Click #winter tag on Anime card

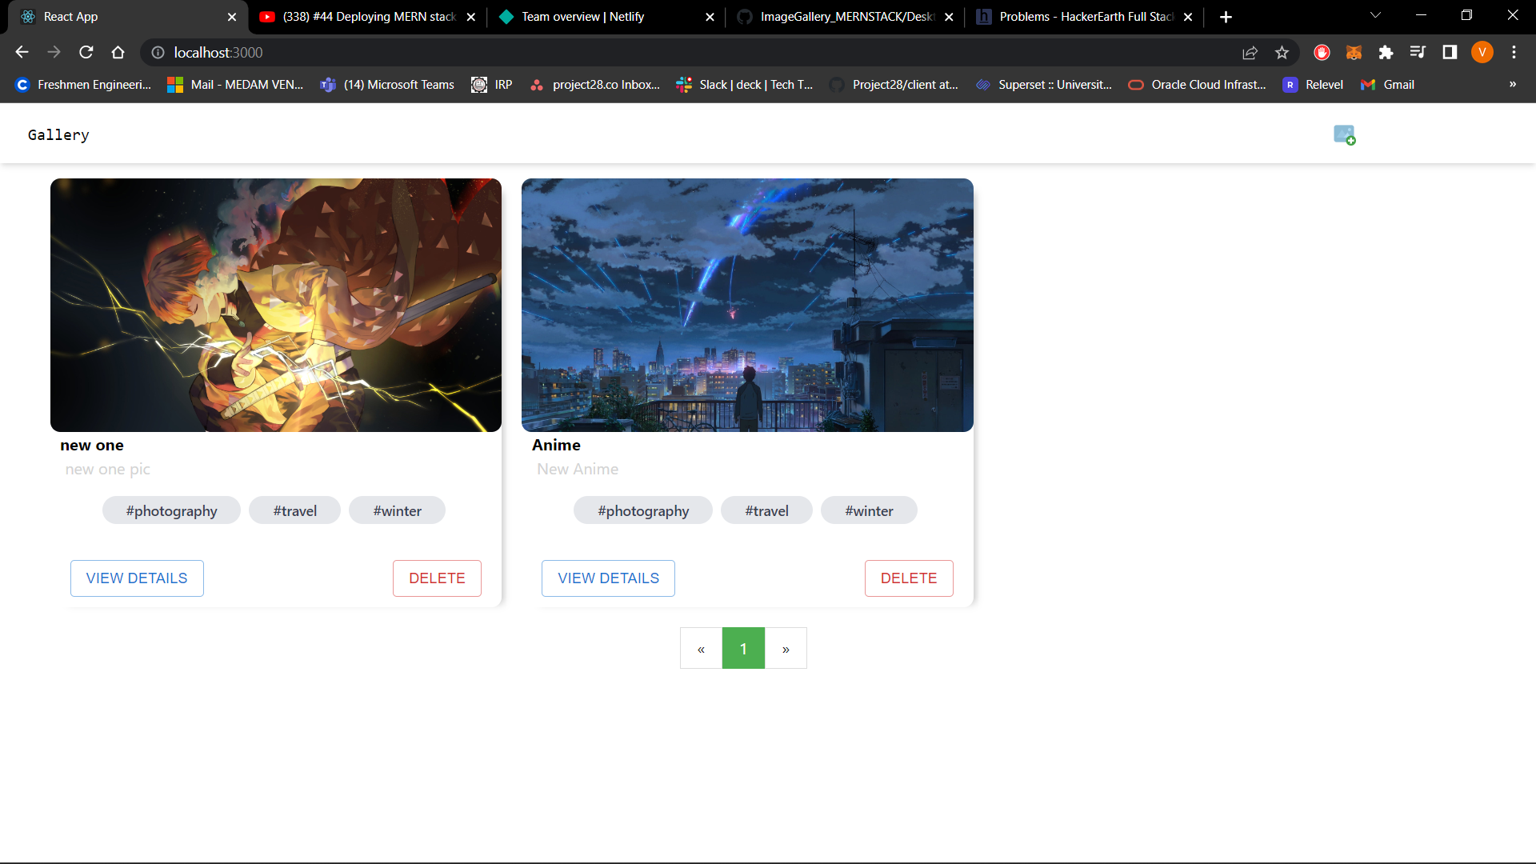click(x=869, y=510)
